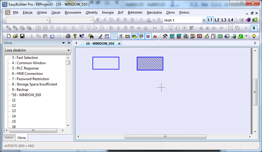Select the empty blue rectangle on canvas
The width and height of the screenshot is (262, 152).
tap(106, 63)
